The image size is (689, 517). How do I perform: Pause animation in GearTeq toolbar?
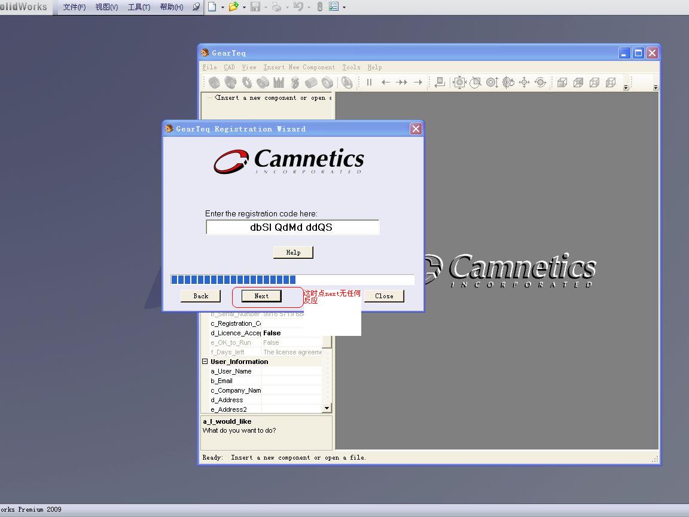(x=369, y=82)
